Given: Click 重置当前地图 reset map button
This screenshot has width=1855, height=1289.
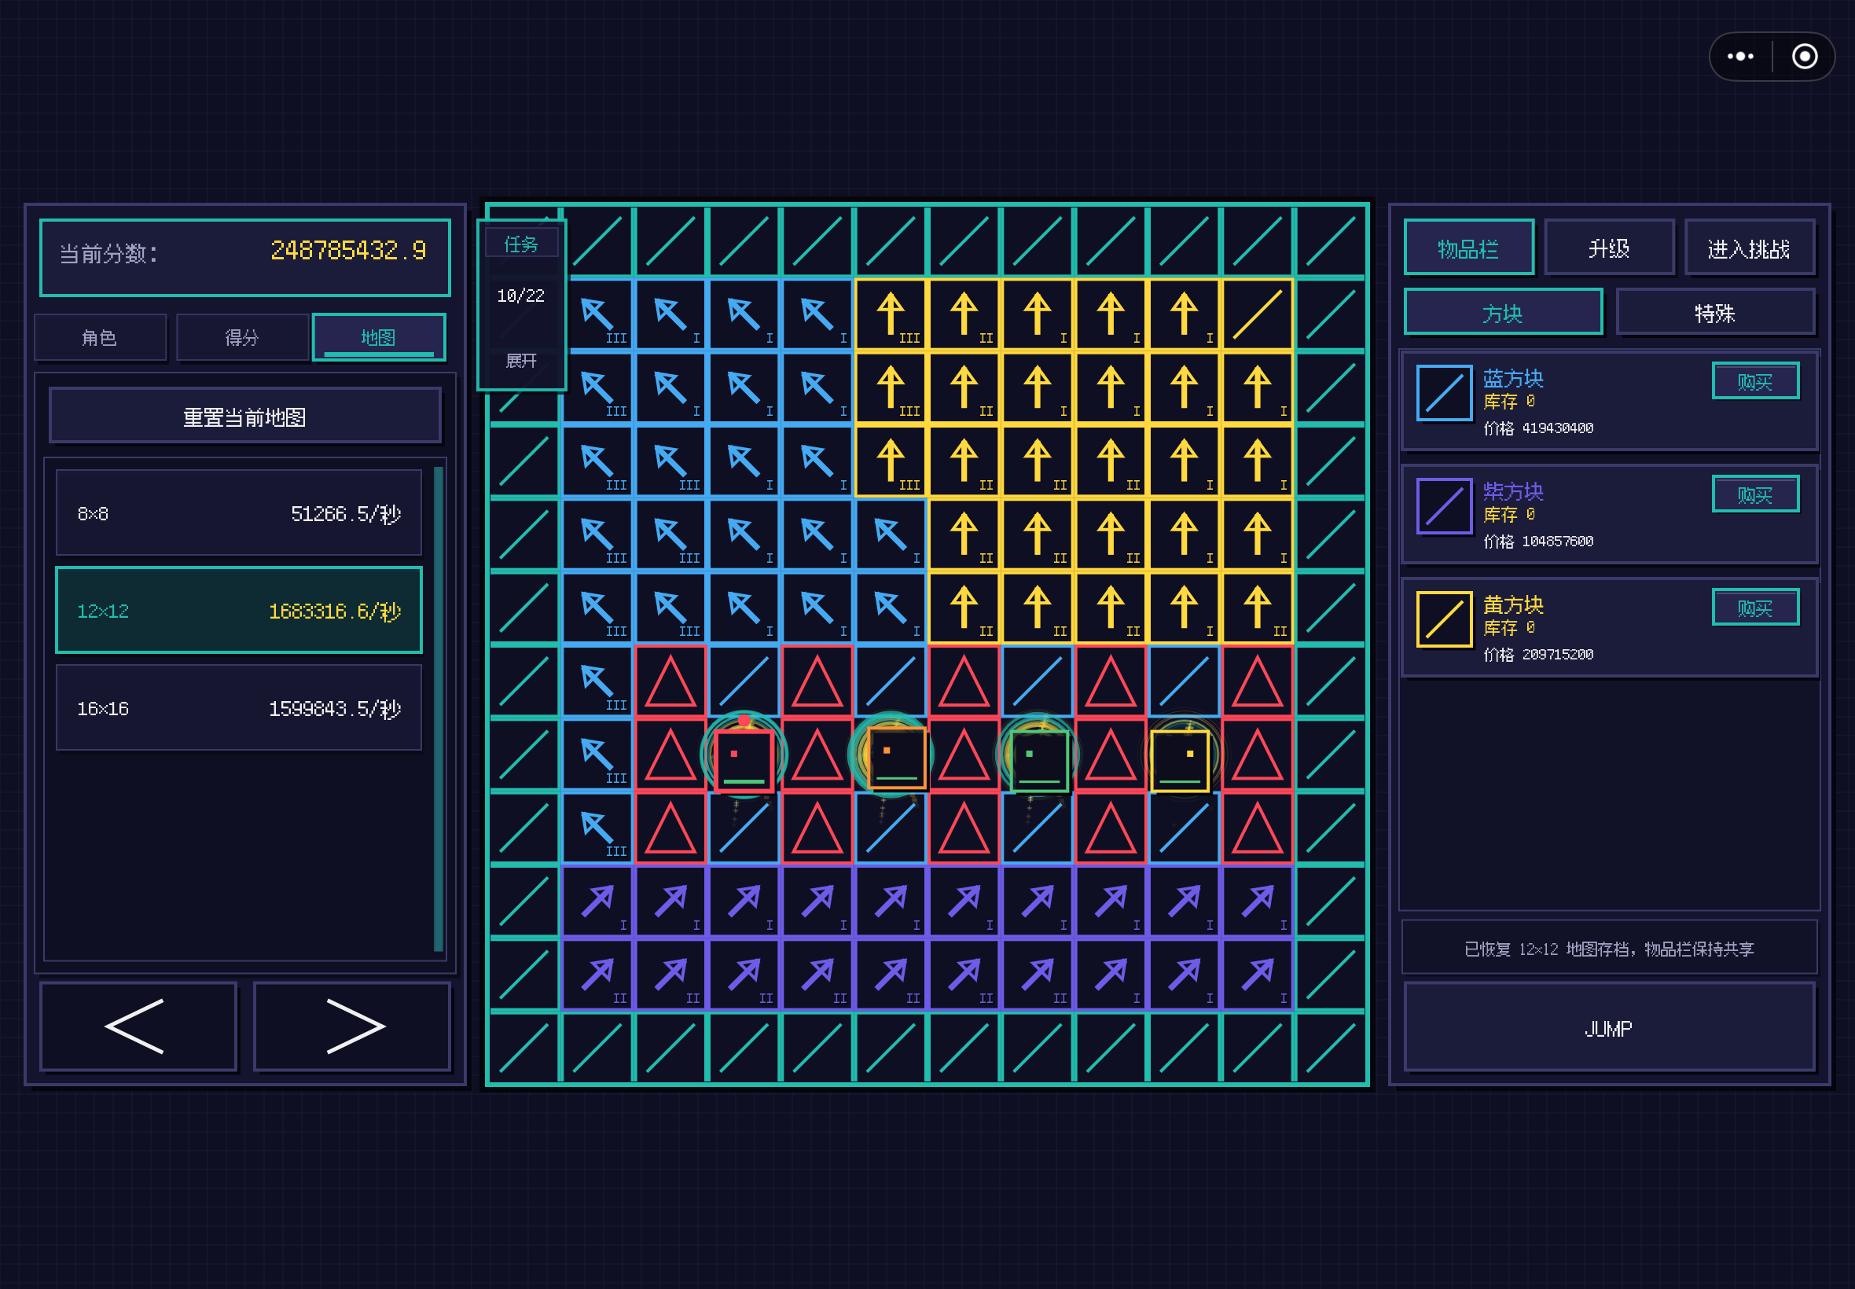Looking at the screenshot, I should (244, 416).
